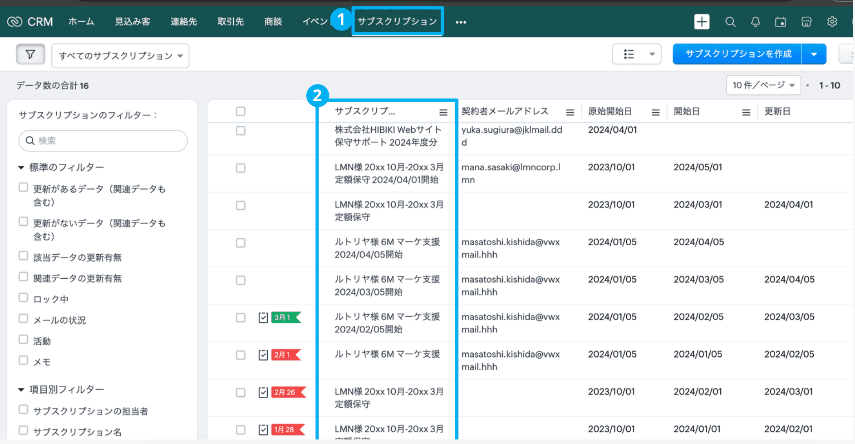
Task: Open 原始開始日 column menu icon
Action: click(x=655, y=112)
